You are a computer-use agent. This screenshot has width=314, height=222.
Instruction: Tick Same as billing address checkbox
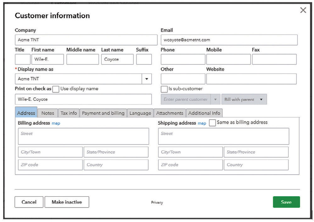coord(212,122)
